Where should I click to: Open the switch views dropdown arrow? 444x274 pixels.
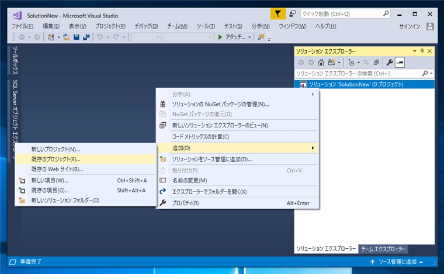[x=339, y=63]
